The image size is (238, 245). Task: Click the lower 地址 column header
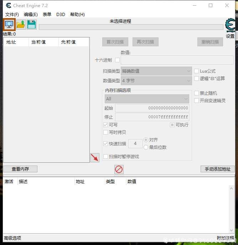point(90,181)
